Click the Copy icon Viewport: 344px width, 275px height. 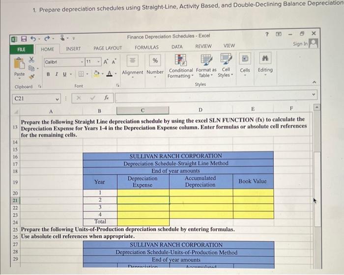[x=31, y=68]
